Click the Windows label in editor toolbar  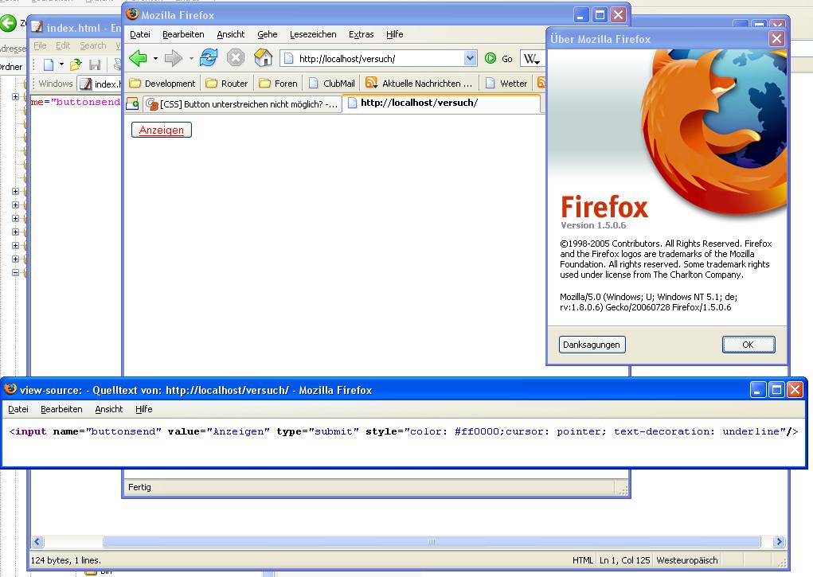pos(56,84)
